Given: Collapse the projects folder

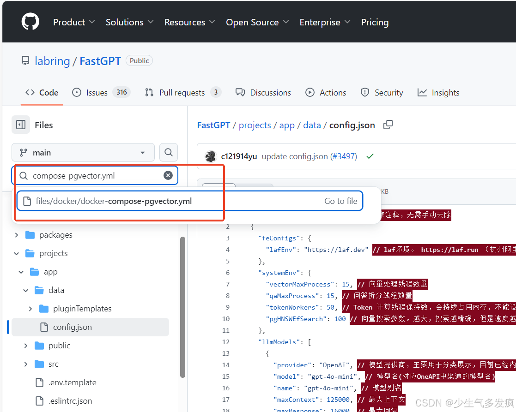Looking at the screenshot, I should 17,253.
